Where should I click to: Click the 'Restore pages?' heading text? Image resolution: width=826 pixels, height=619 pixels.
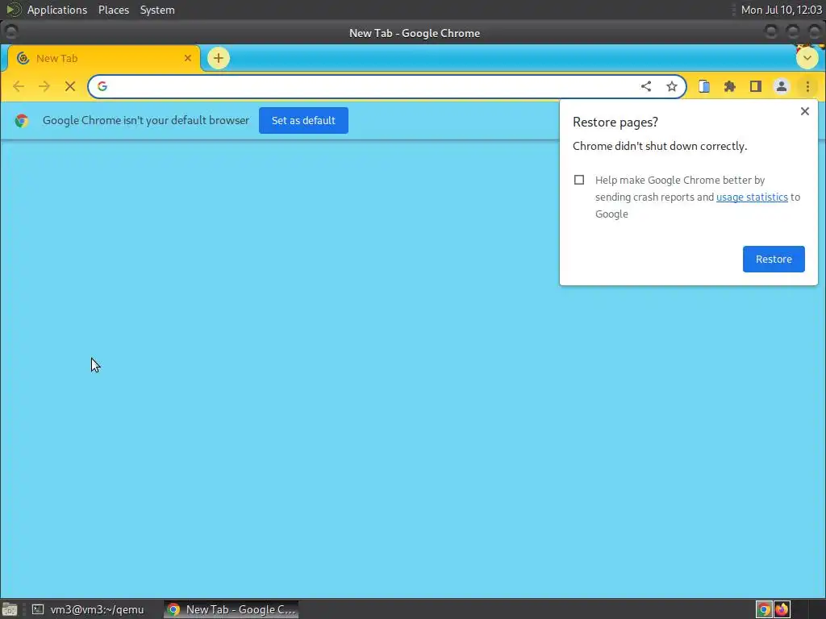615,123
